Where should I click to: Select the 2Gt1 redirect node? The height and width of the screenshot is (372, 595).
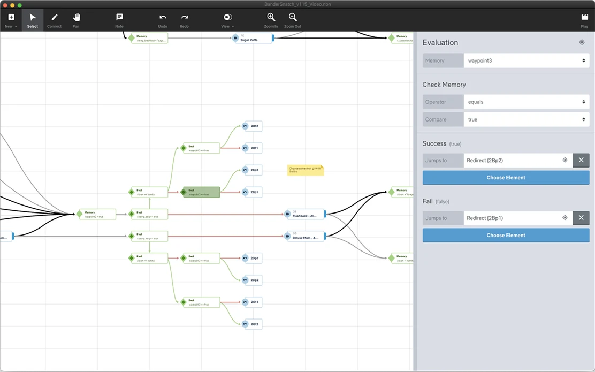tap(252, 302)
